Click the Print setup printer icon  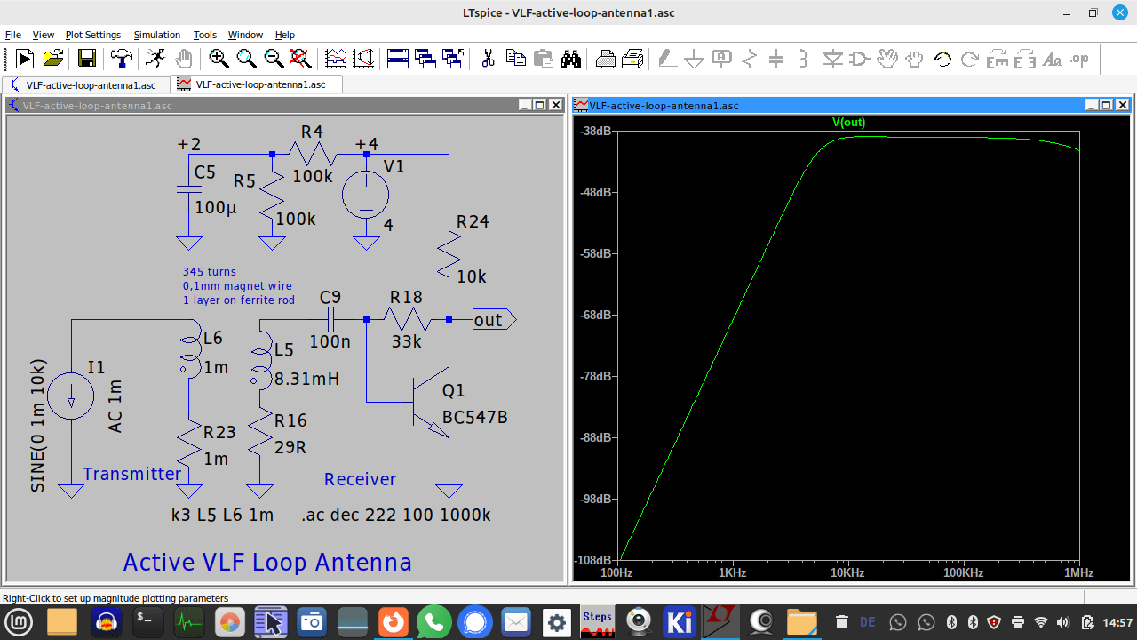(606, 59)
